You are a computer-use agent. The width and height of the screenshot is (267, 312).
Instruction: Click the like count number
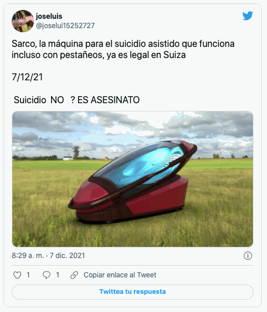[28, 275]
